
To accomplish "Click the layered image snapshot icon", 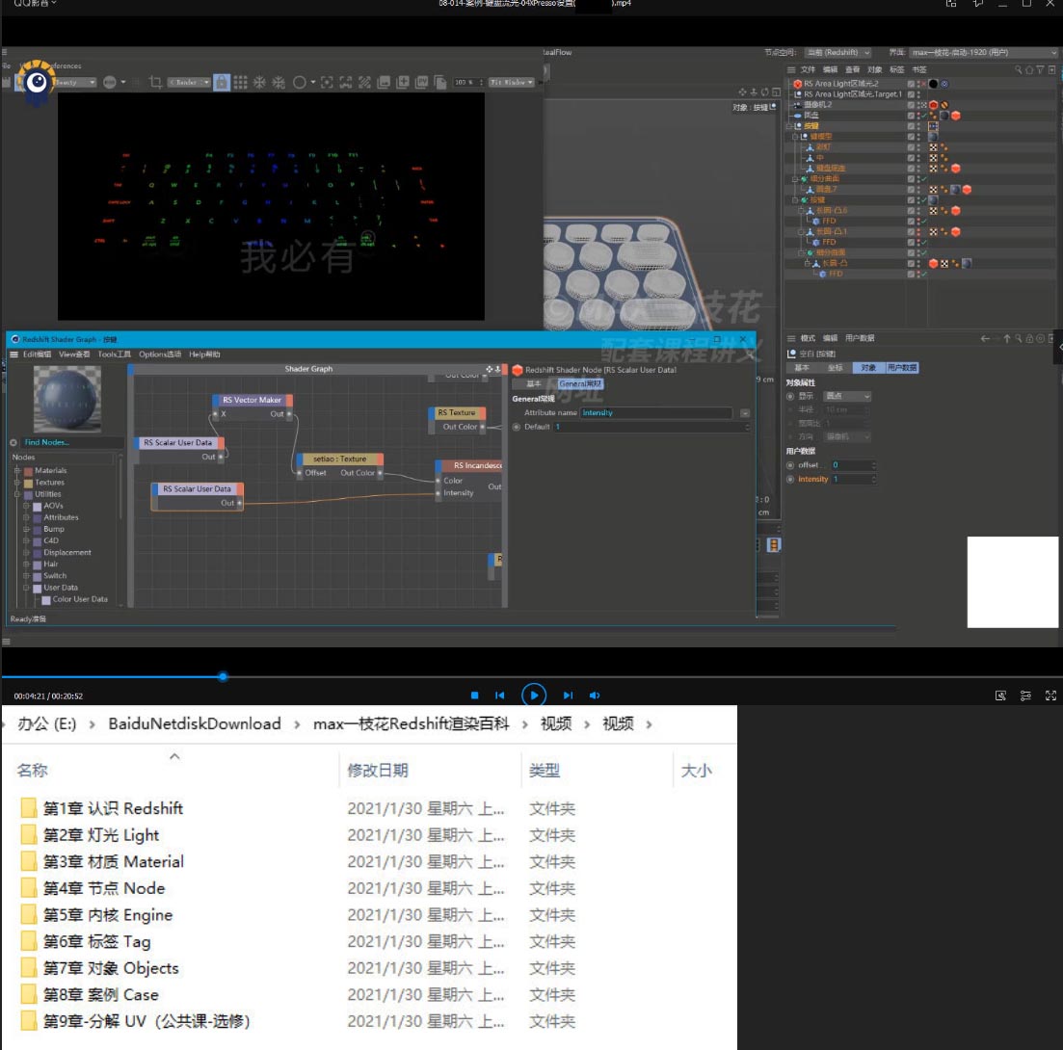I will [384, 82].
